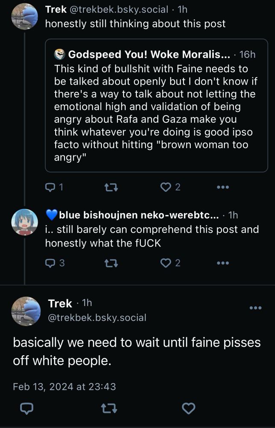275x428 pixels.
Task: Repost the quoted Godspeed You! post
Action: (111, 187)
